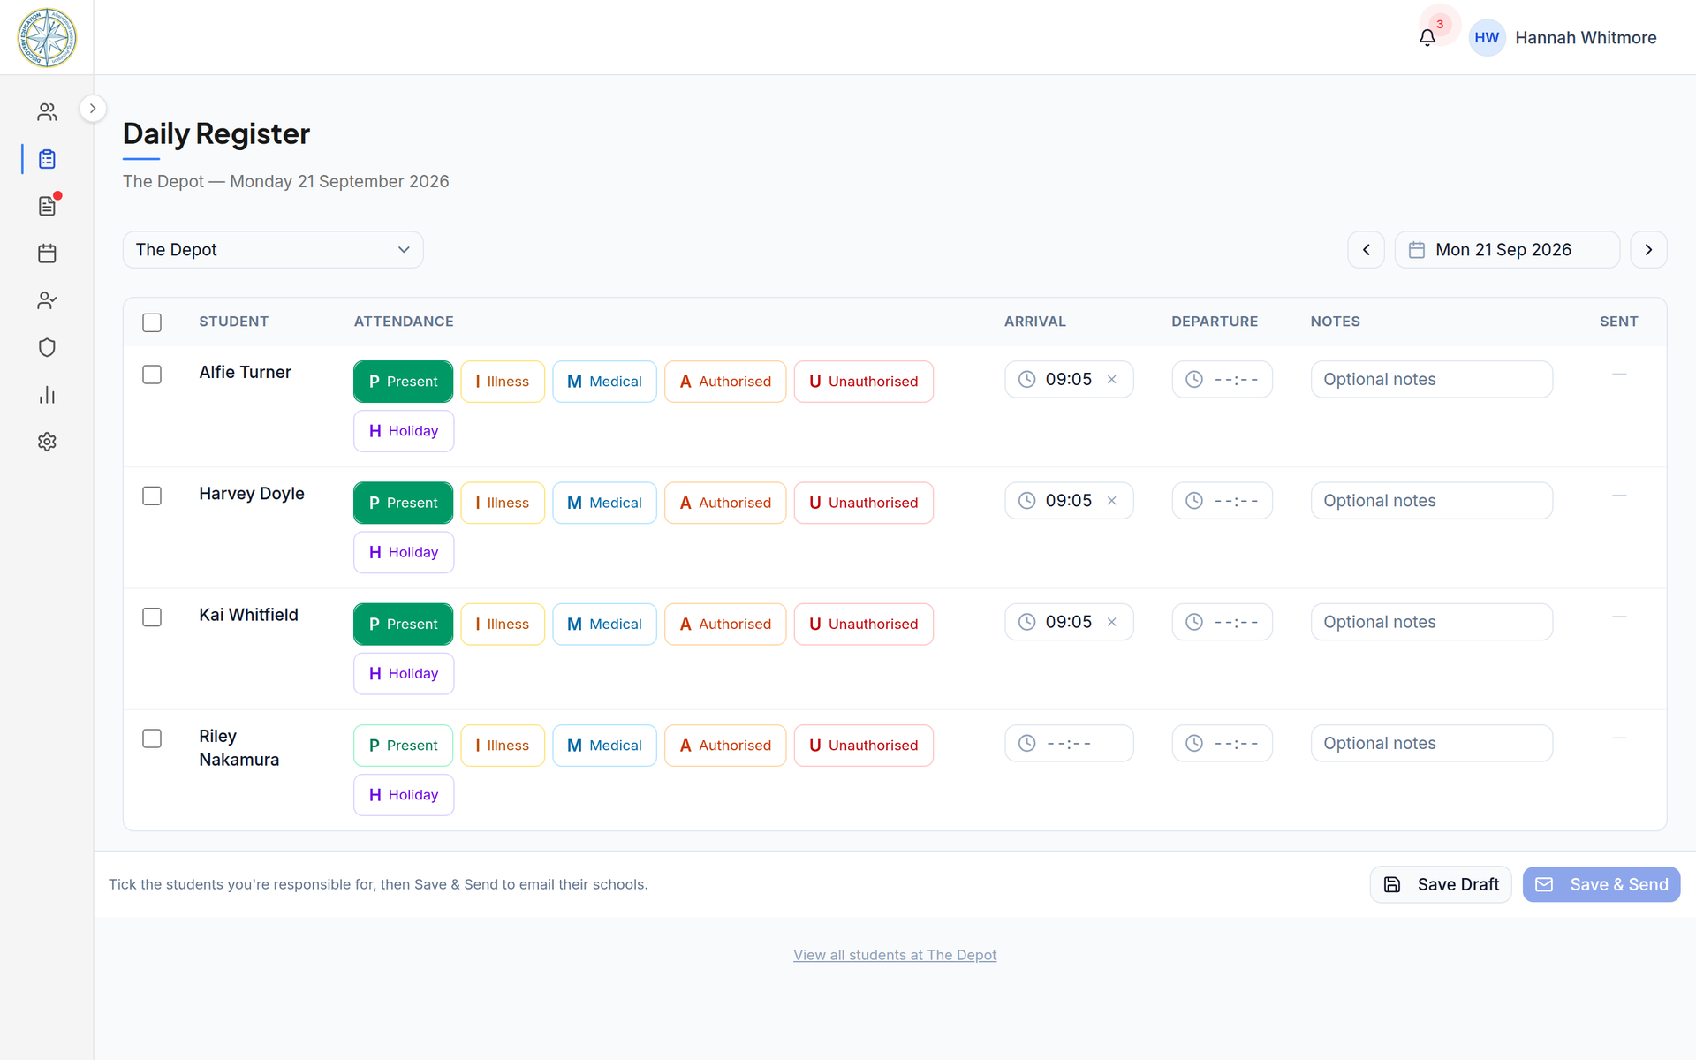Screen dimensions: 1696x1060
Task: Mark Riley Nakamura as Present
Action: tap(403, 746)
